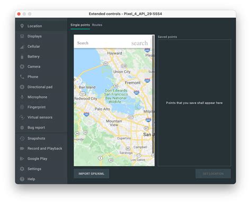Viewport: 251px width, 204px height.
Task: Click the Record and Playback camcorder icon
Action: (22, 149)
